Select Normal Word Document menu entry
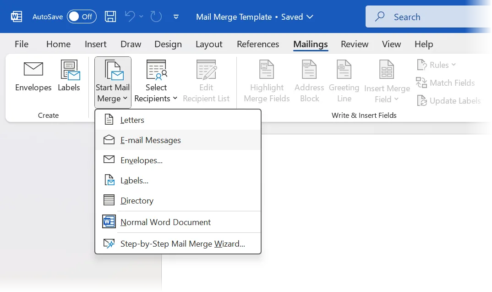The width and height of the screenshot is (492, 292). point(178,222)
